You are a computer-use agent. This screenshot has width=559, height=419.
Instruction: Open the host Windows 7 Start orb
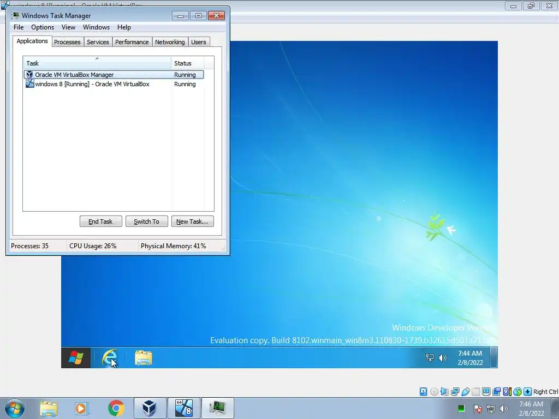point(15,408)
